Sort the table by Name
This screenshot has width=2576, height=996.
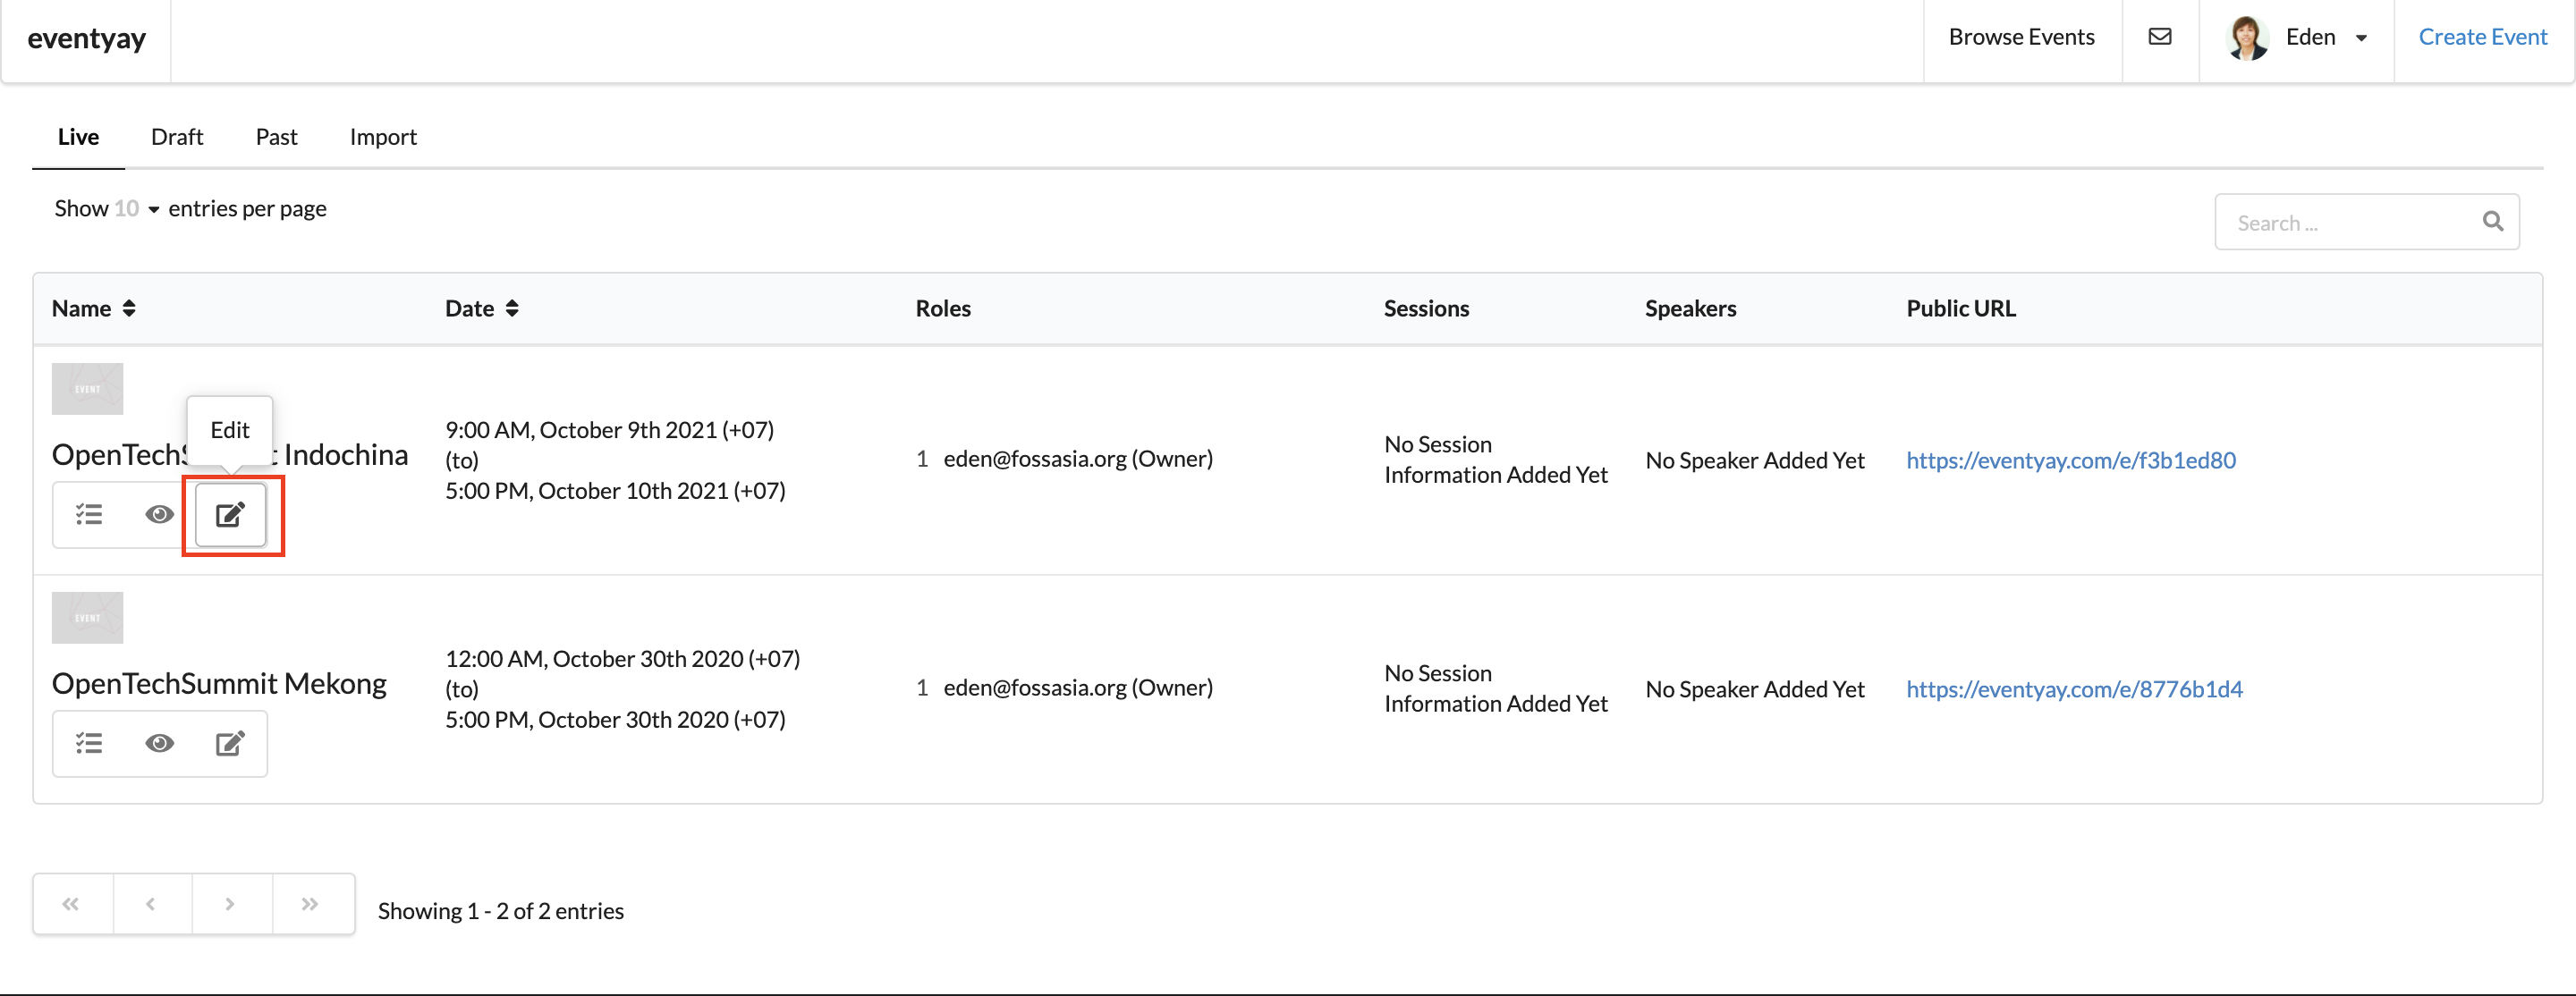94,309
